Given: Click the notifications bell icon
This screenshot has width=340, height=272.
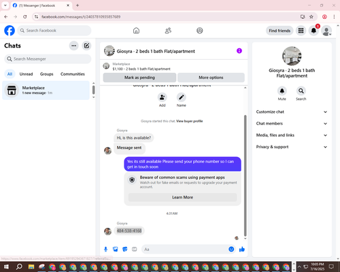Looking at the screenshot, I should click(313, 31).
